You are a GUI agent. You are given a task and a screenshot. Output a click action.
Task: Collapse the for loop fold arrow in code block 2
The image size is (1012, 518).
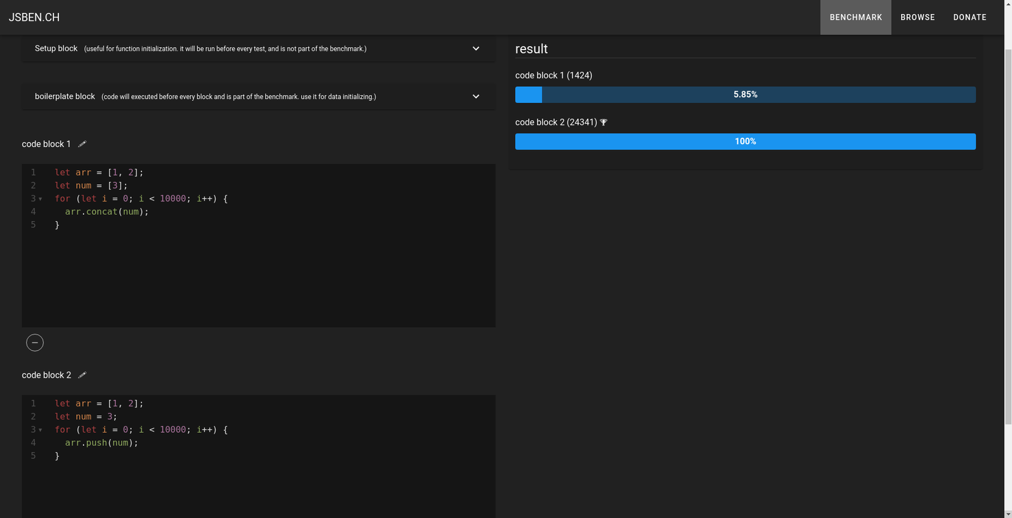tap(40, 430)
